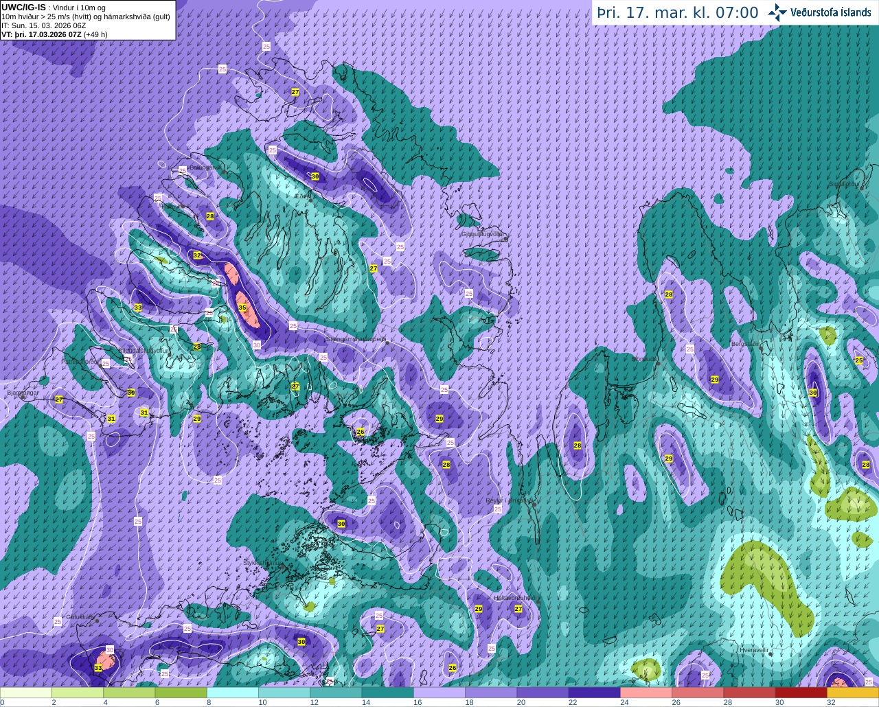Click the light cyan 8–10 legend swatch

[233, 692]
